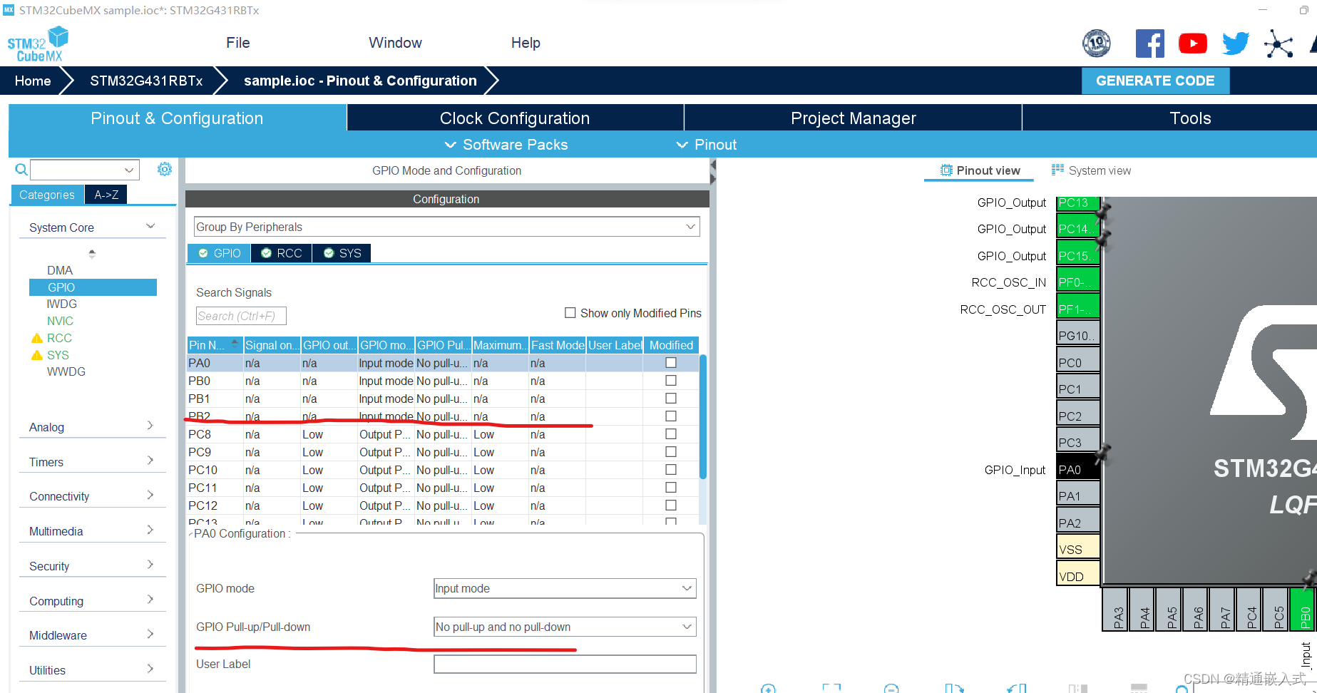Open the Pinout dropdown menu
1317x693 pixels.
pos(707,145)
